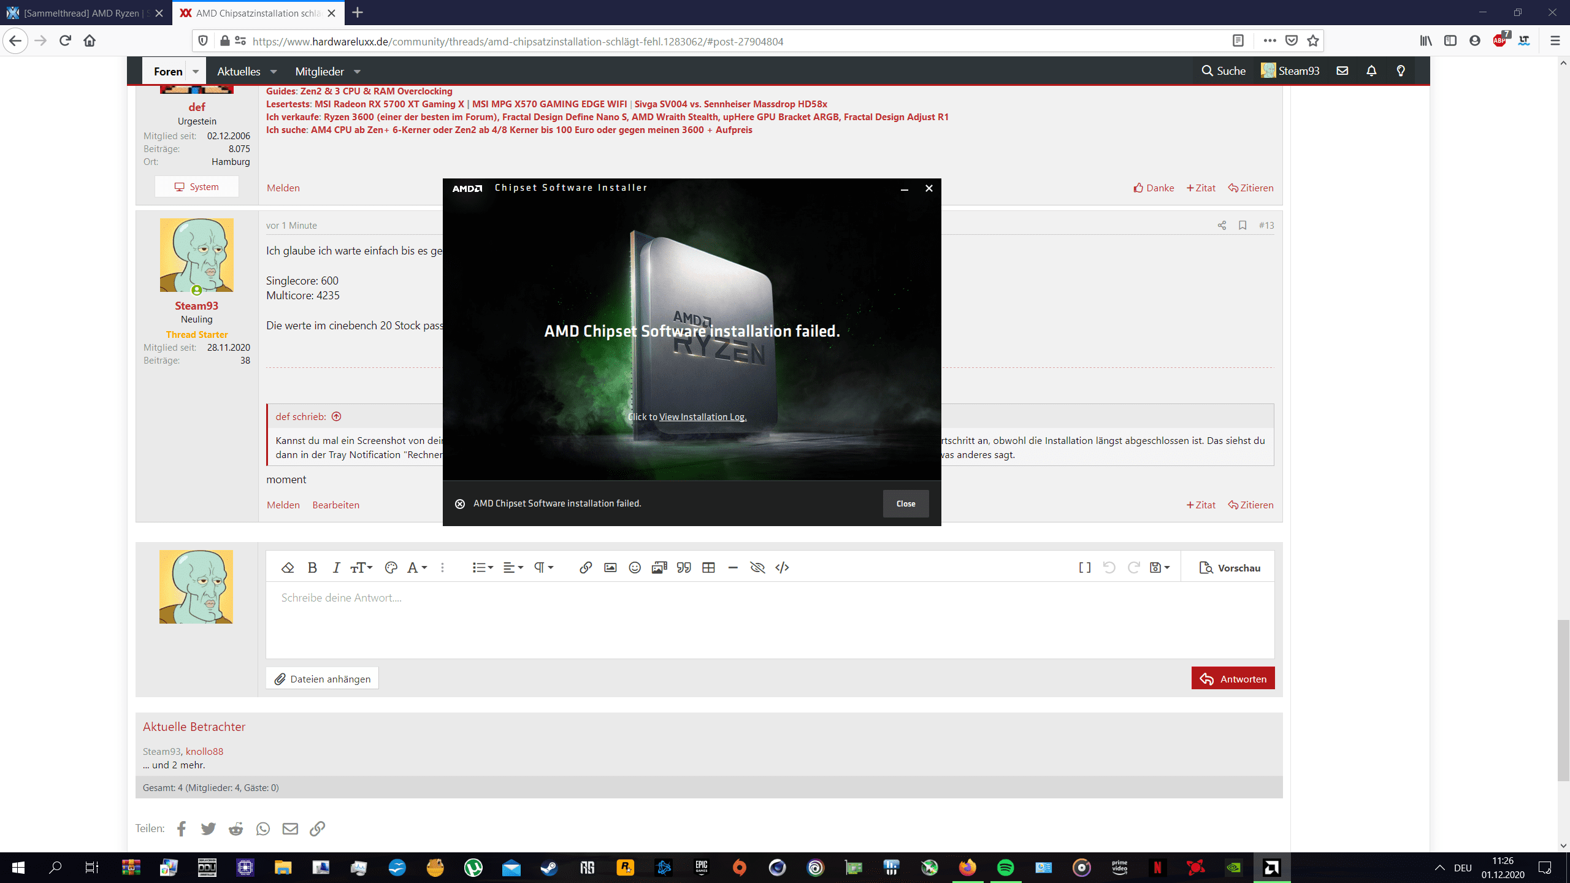
Task: Insert a smiley from editor toolbar
Action: click(635, 568)
